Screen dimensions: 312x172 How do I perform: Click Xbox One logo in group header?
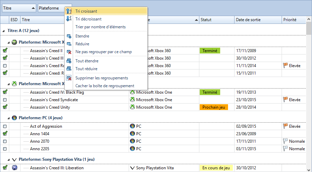(x=14, y=84)
